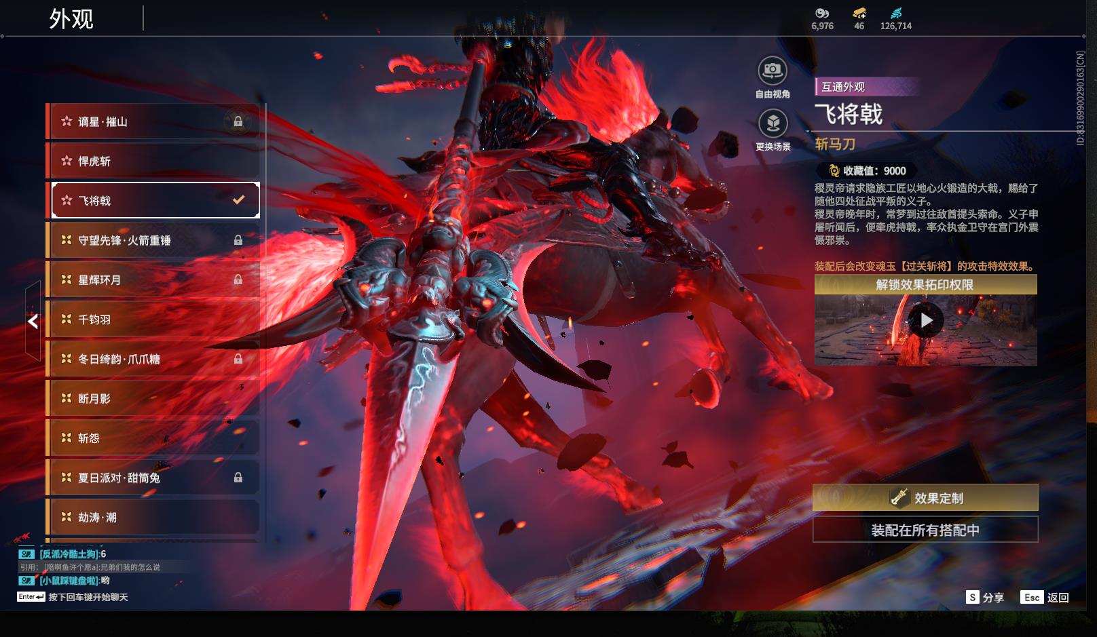Click 解锁效果拓印权限 banner
Image resolution: width=1097 pixels, height=637 pixels.
point(925,285)
